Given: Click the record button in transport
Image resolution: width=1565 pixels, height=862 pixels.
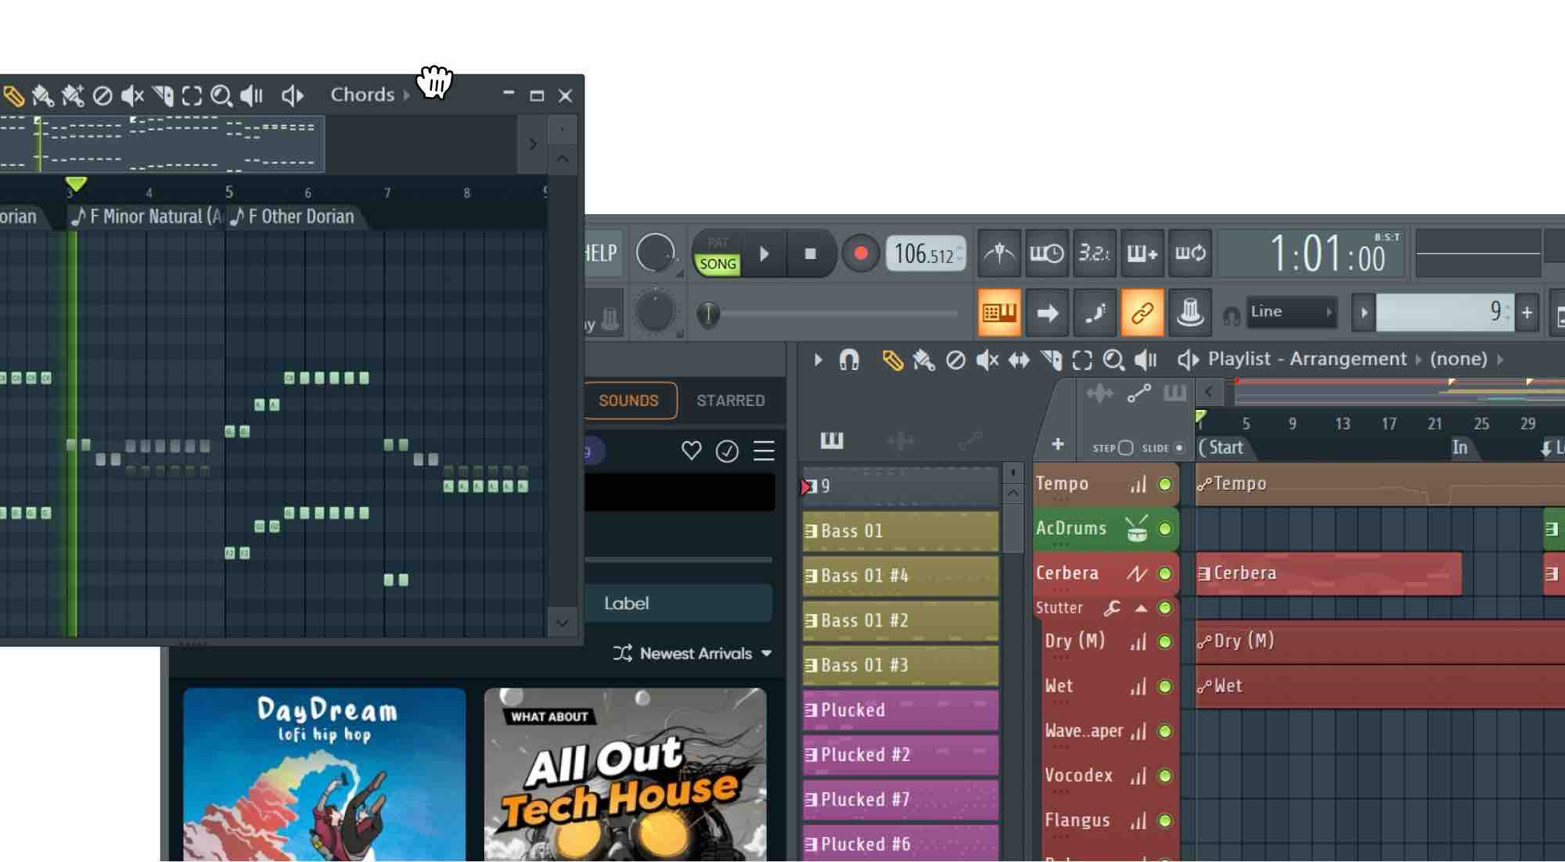Looking at the screenshot, I should click(x=860, y=253).
